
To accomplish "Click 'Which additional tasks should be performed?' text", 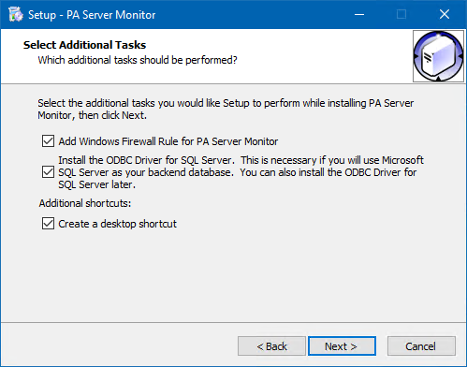I will pos(138,60).
